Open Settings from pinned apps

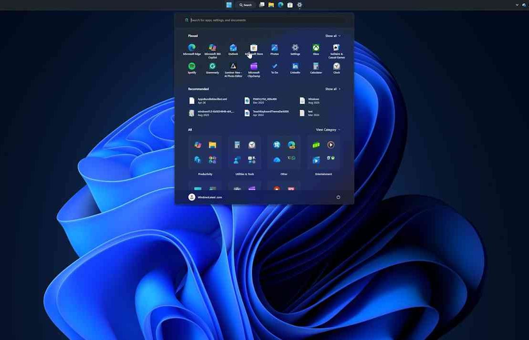pyautogui.click(x=295, y=49)
